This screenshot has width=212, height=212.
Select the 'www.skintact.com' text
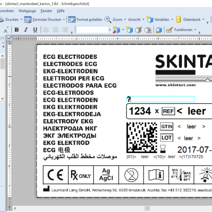(x=176, y=85)
